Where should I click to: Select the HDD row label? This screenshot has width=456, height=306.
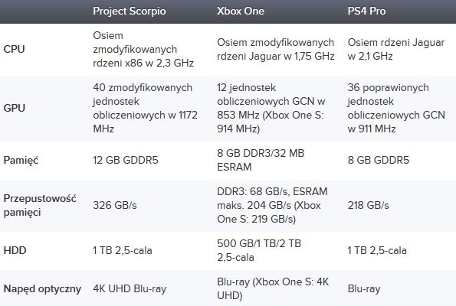click(x=15, y=250)
